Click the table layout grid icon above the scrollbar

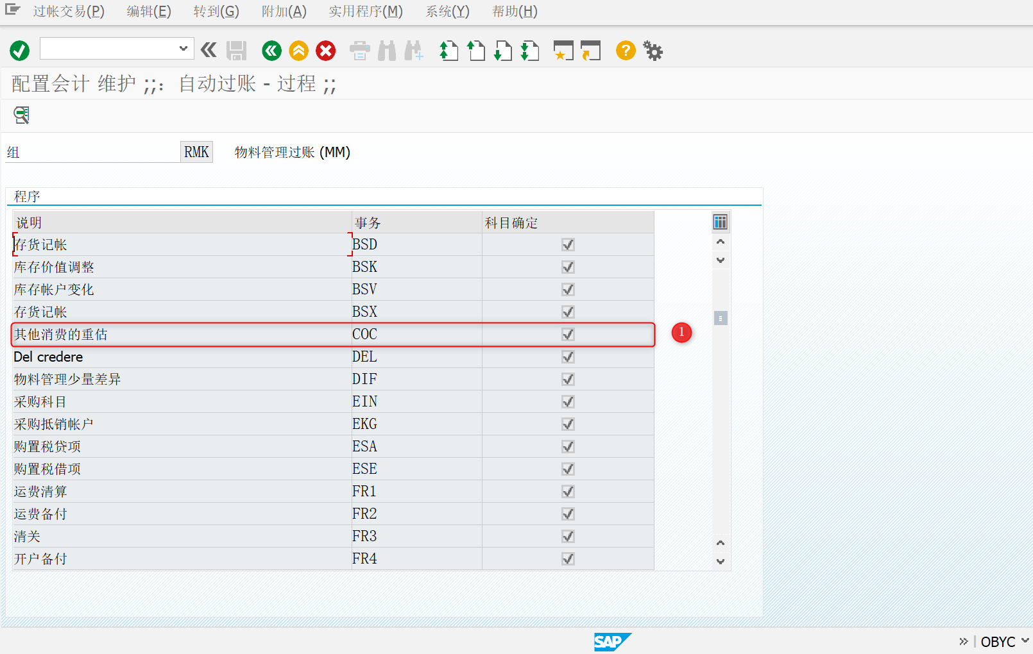pyautogui.click(x=720, y=222)
